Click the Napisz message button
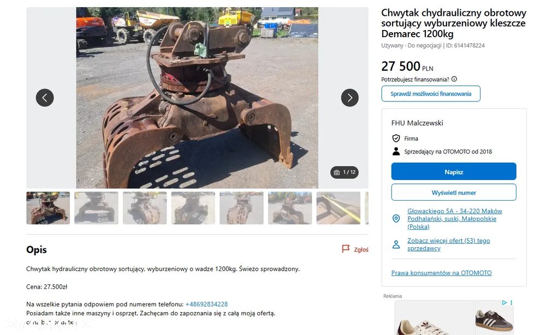 [x=454, y=171]
